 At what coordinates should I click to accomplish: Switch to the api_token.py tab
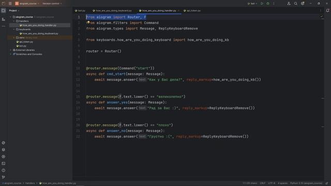point(192,10)
